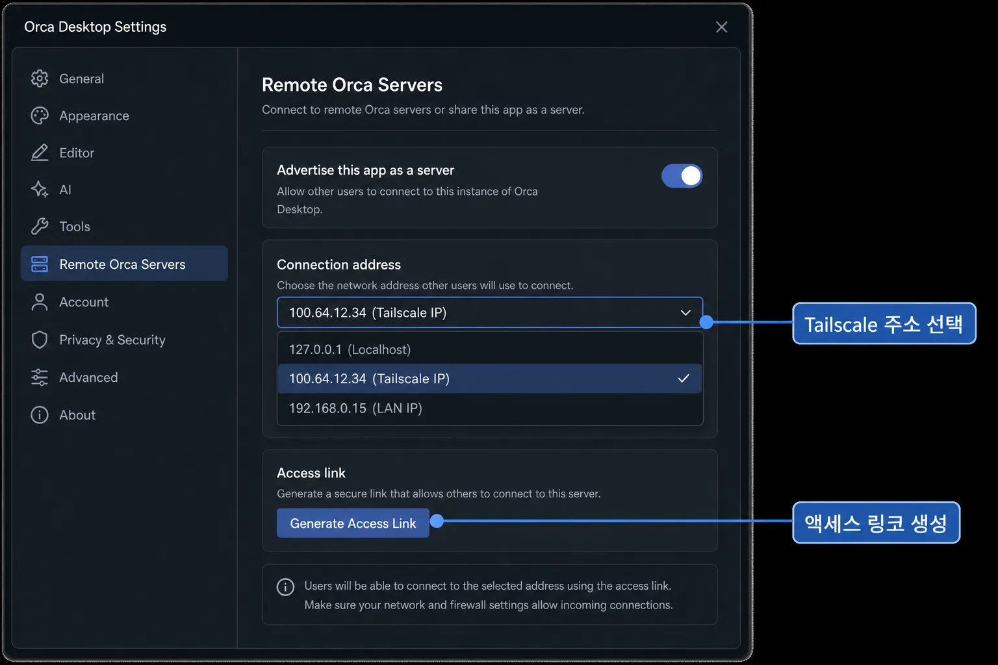This screenshot has height=665, width=998.
Task: Select 127.0.0.1 (Localhost) option
Action: [x=490, y=349]
